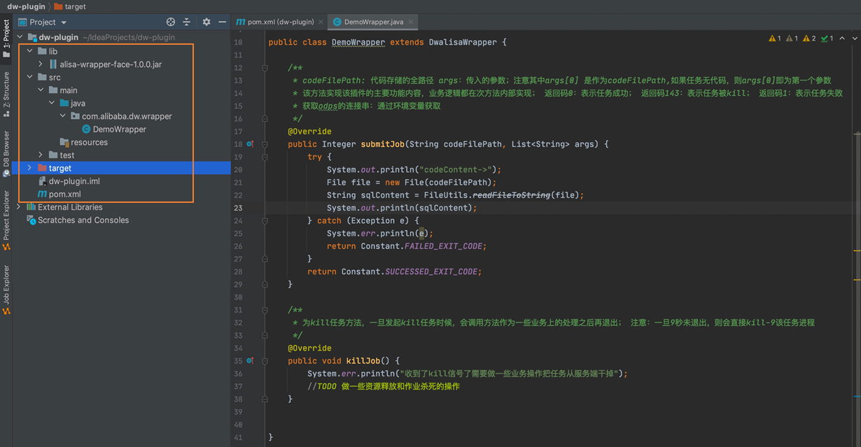861x447 pixels.
Task: Click the red target folder icon
Action: pos(42,168)
